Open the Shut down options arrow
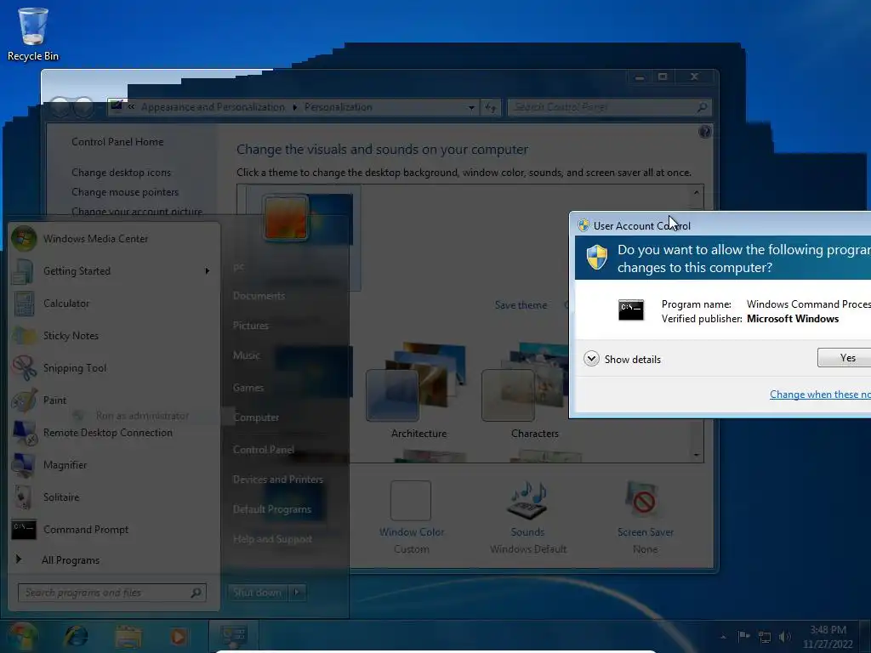The width and height of the screenshot is (871, 653). point(297,593)
